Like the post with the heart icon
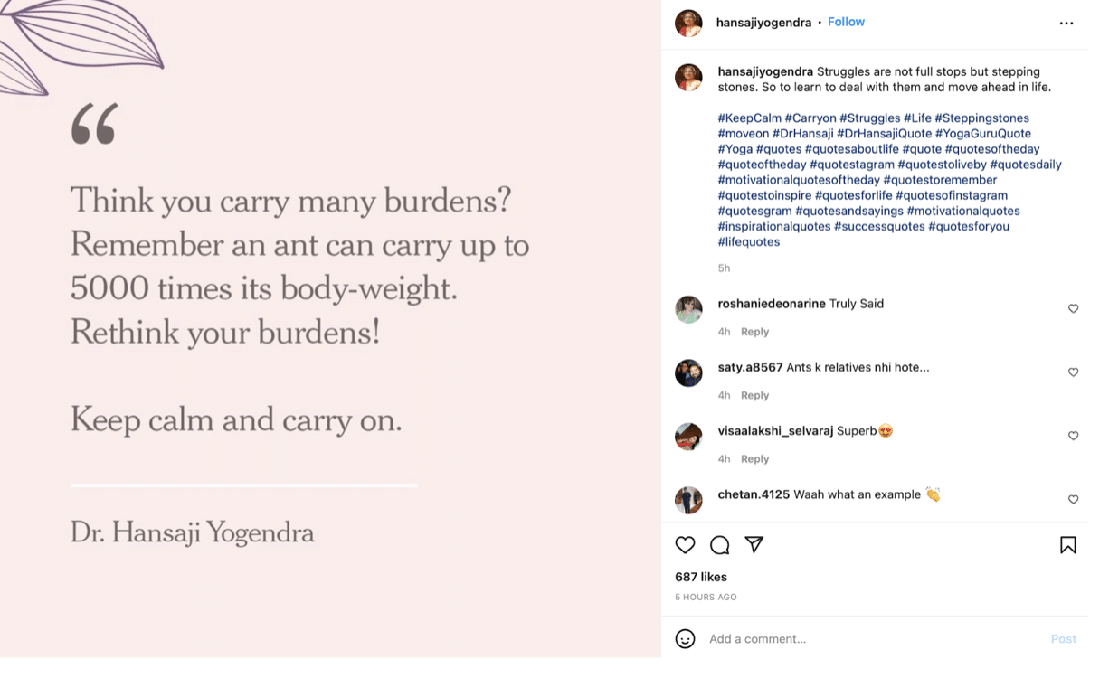 pyautogui.click(x=685, y=545)
